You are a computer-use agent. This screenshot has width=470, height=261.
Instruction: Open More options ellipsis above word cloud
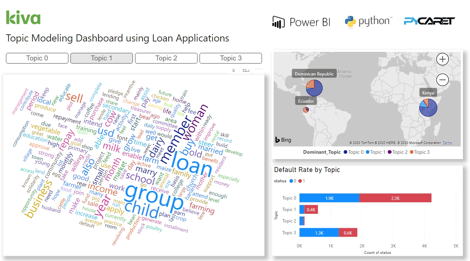[x=259, y=70]
